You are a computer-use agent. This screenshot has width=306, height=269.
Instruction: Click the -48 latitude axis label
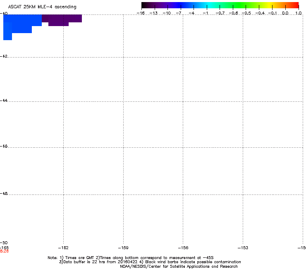[4, 193]
